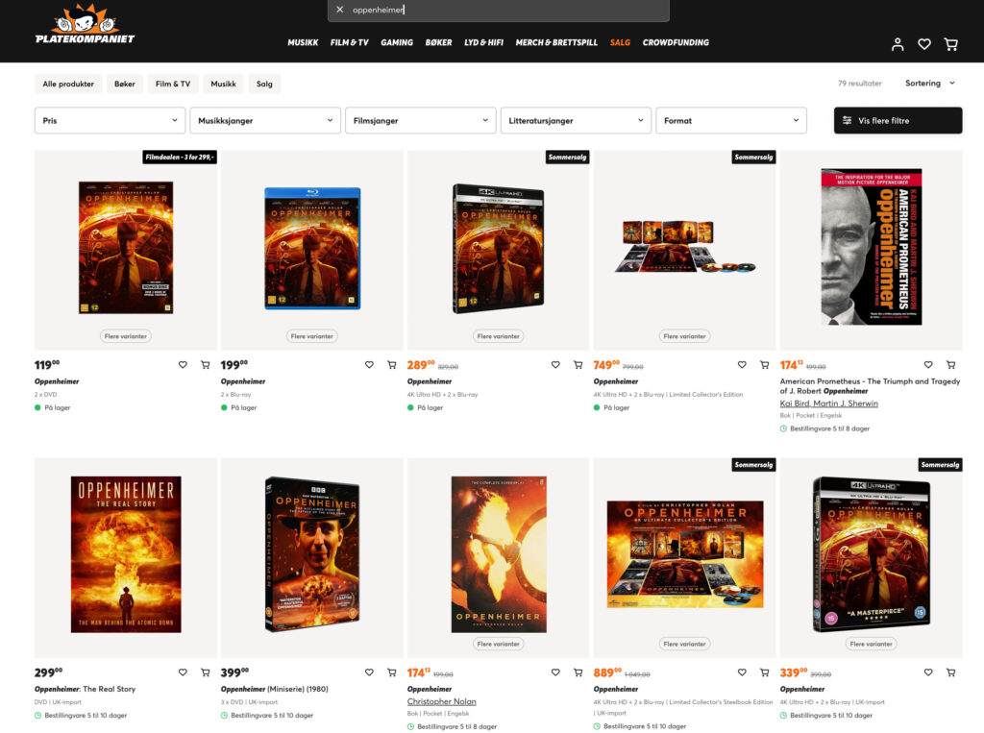
Task: Open the shopping cart in header
Action: pos(950,44)
